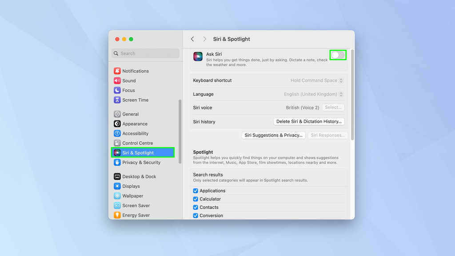
Task: Select the Screen Time hourglass icon
Action: pyautogui.click(x=117, y=100)
